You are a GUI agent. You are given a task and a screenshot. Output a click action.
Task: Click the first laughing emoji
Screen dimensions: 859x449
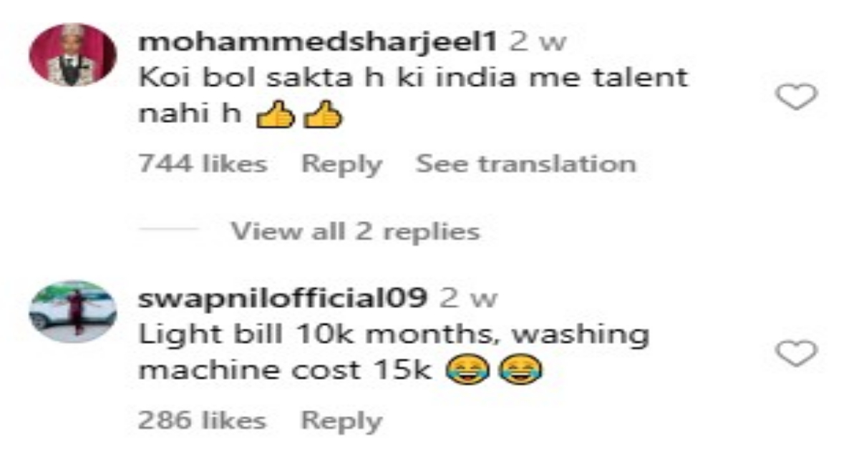[467, 370]
